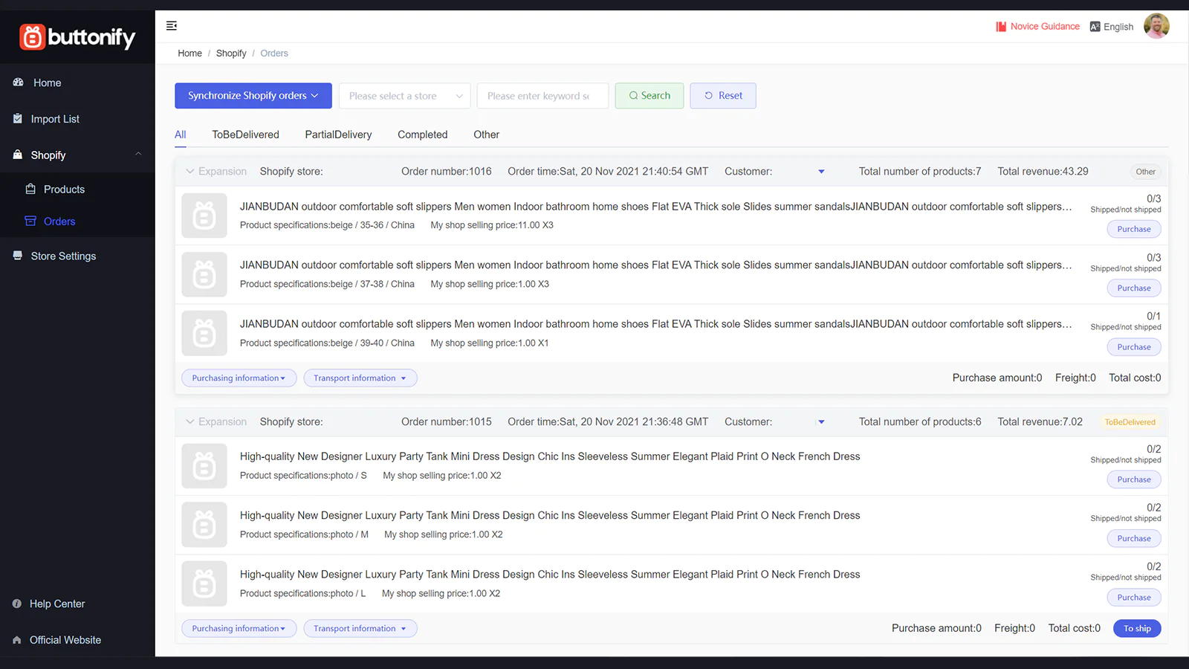
Task: Toggle Expansion for order 1015
Action: pyautogui.click(x=216, y=422)
